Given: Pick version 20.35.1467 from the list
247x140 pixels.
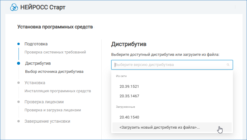Looking at the screenshot, I should (x=129, y=96).
